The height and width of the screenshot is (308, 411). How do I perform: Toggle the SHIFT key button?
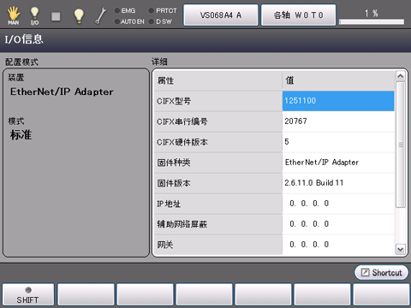click(28, 294)
